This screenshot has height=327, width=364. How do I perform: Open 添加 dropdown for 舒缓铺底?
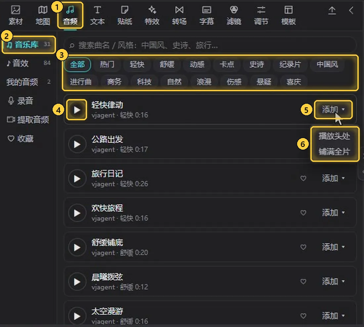[x=333, y=247]
